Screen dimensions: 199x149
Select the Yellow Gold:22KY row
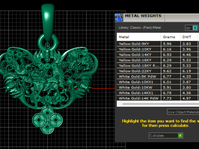158,71
